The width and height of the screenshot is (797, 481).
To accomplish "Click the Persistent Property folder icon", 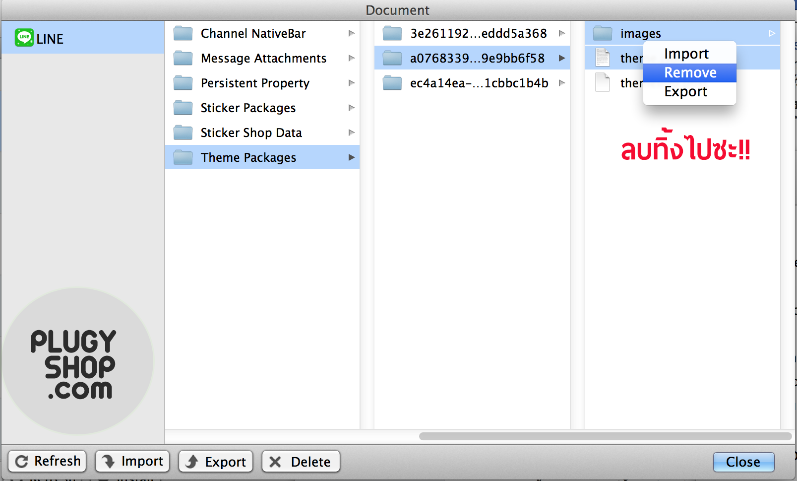I will point(183,83).
